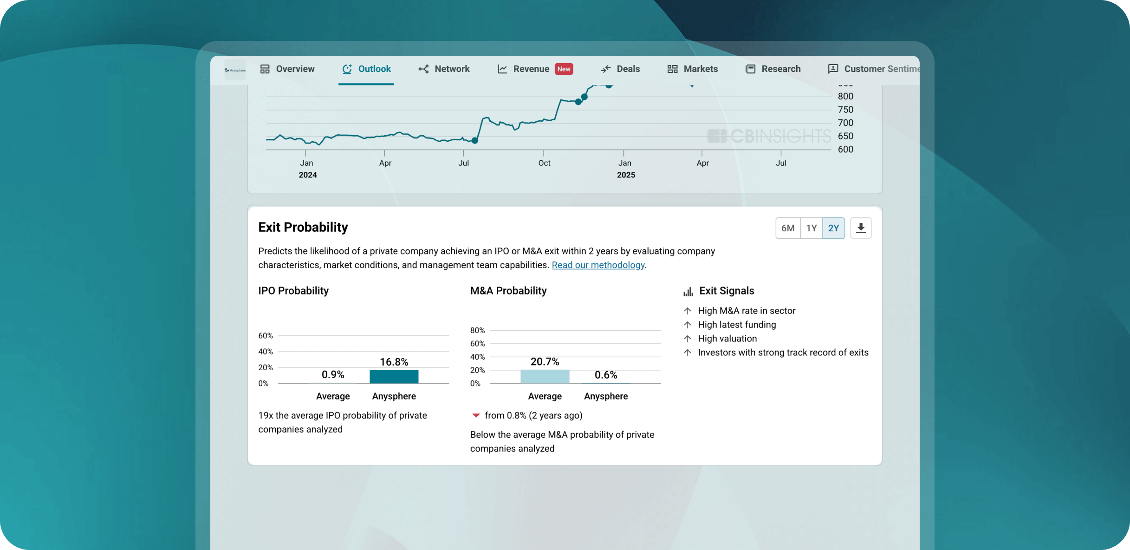
Task: Click the Revenue tab chart icon
Action: coord(502,69)
